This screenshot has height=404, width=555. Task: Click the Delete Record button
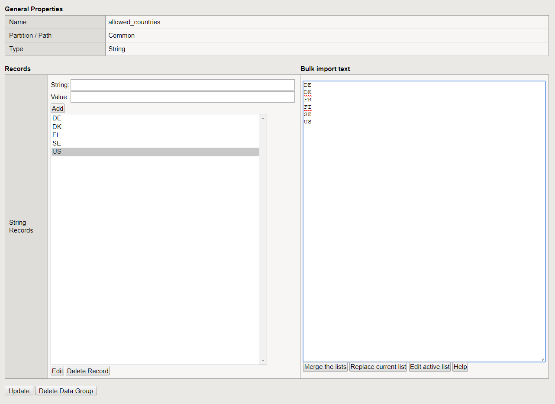click(x=88, y=371)
